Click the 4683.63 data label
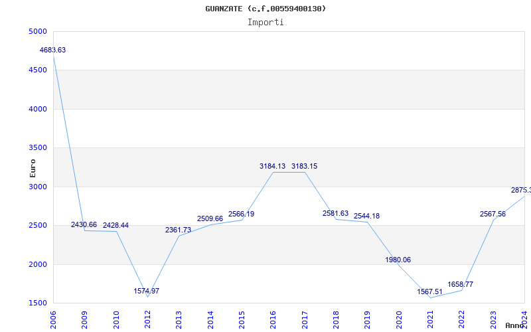531x332 pixels. tap(53, 50)
